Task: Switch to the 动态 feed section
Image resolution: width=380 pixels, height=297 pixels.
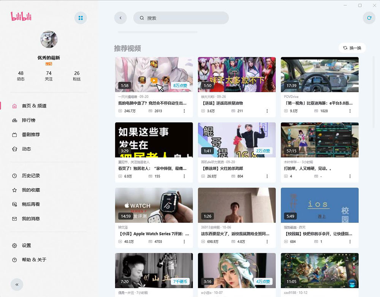Action: pos(28,149)
